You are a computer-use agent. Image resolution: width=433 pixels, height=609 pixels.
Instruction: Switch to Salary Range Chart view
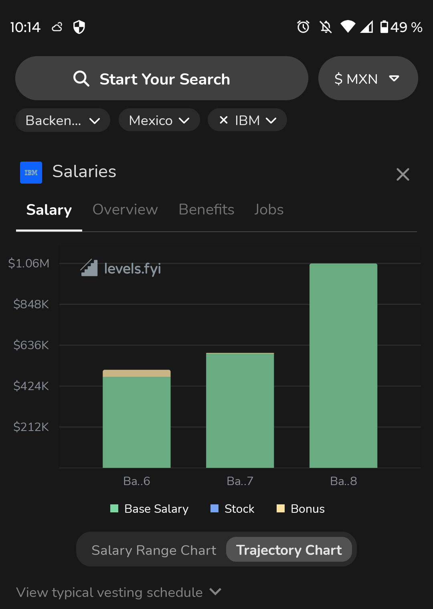tap(154, 550)
